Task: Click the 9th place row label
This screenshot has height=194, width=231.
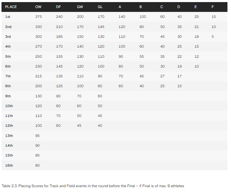Action: pos(8,96)
